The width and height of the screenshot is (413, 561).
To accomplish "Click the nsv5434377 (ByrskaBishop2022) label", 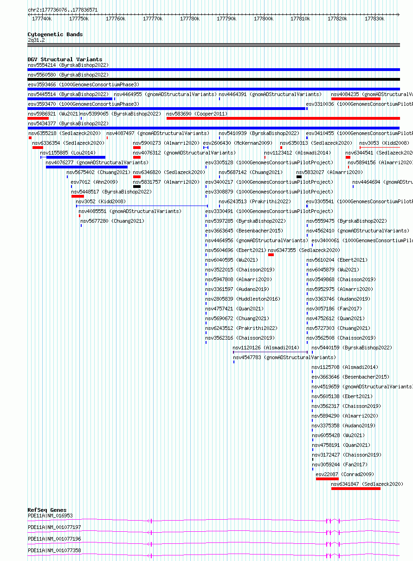I will pyautogui.click(x=68, y=123).
